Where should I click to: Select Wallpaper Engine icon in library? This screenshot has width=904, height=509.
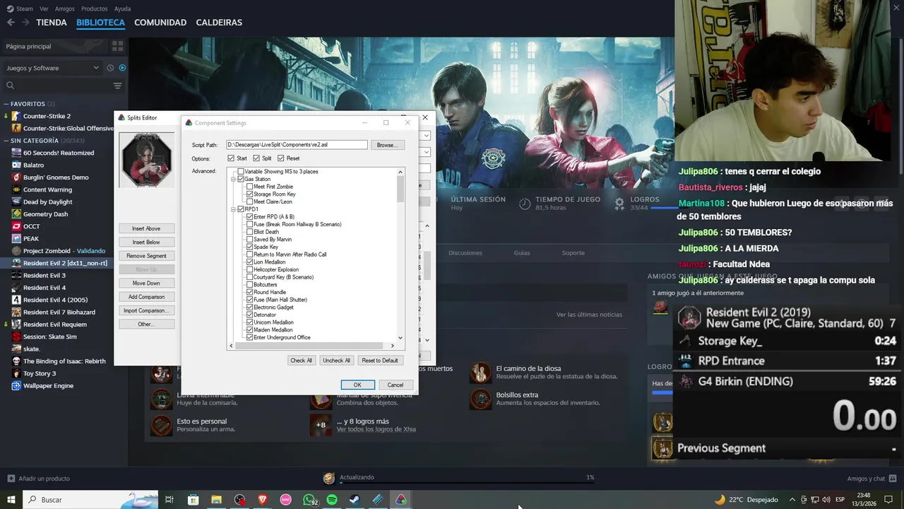click(x=16, y=386)
